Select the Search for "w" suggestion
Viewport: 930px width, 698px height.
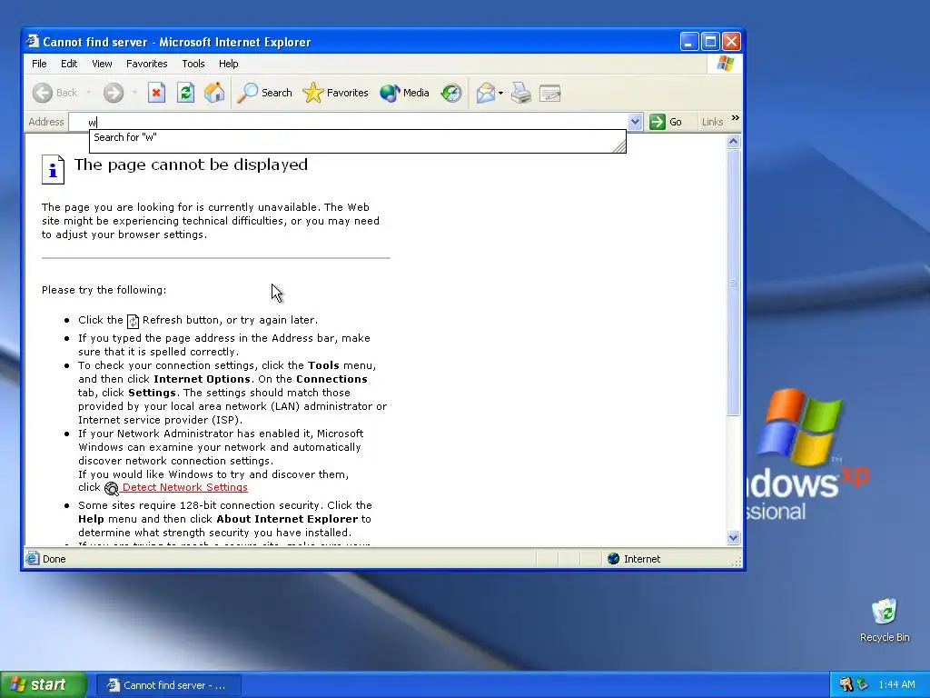pos(357,138)
